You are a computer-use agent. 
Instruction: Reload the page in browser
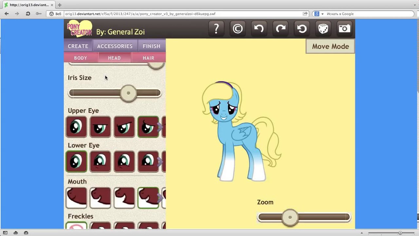[28, 14]
